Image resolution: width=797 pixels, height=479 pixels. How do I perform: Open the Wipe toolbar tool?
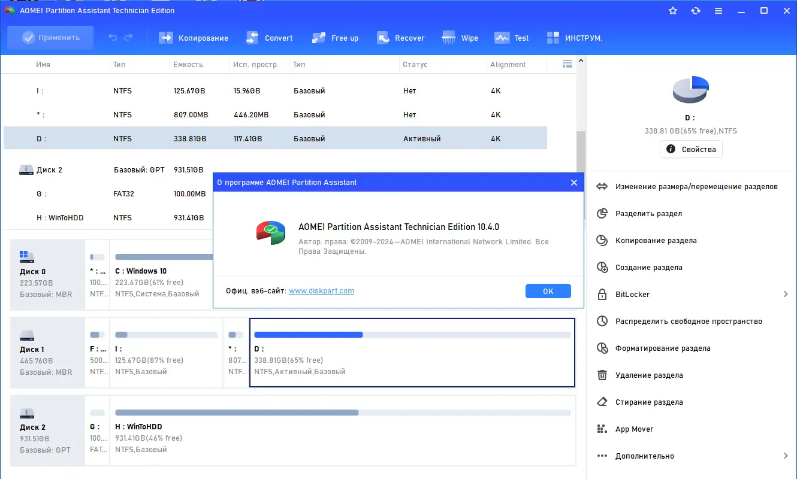[x=460, y=38]
